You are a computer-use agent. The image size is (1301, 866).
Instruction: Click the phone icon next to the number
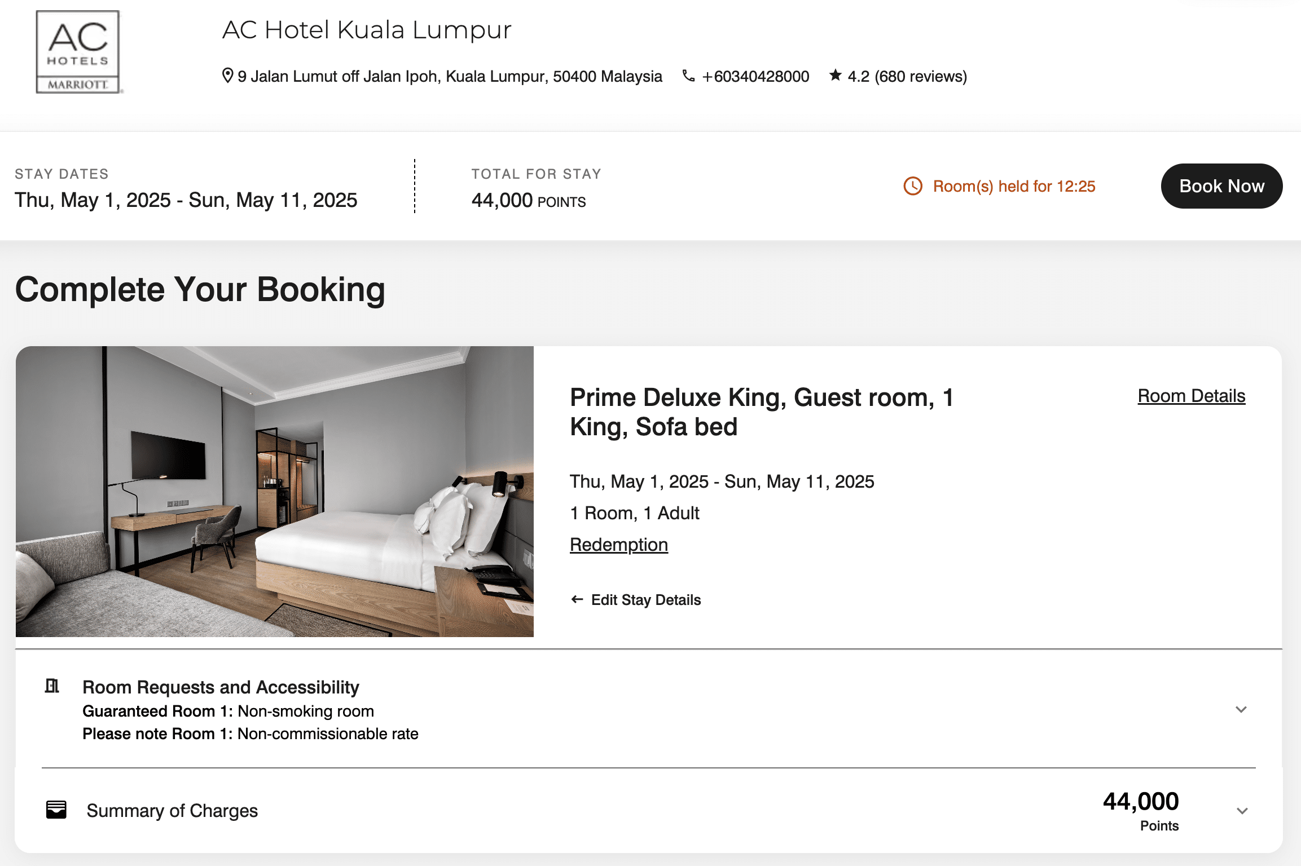click(688, 76)
